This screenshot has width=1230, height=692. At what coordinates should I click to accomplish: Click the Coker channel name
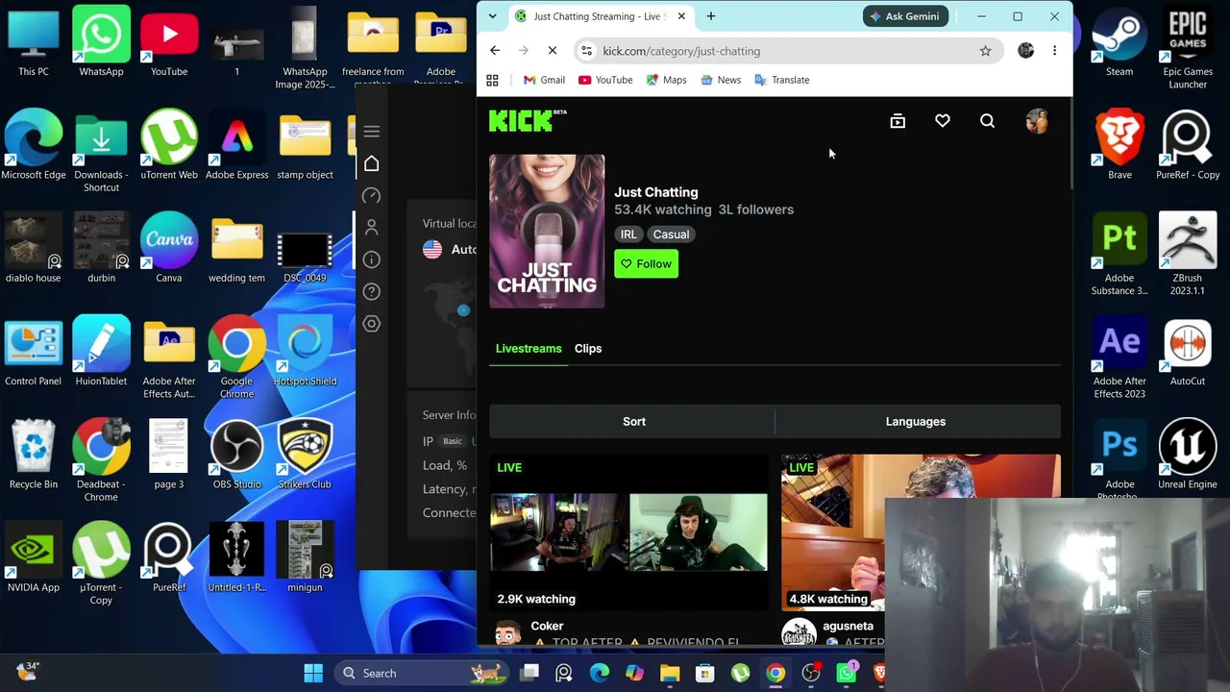click(x=548, y=626)
